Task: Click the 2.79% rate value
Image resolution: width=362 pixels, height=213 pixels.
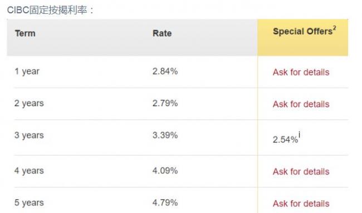Action: coord(165,103)
